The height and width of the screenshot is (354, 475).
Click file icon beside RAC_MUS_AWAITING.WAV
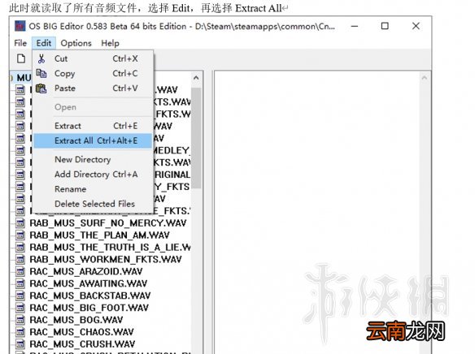coord(20,283)
